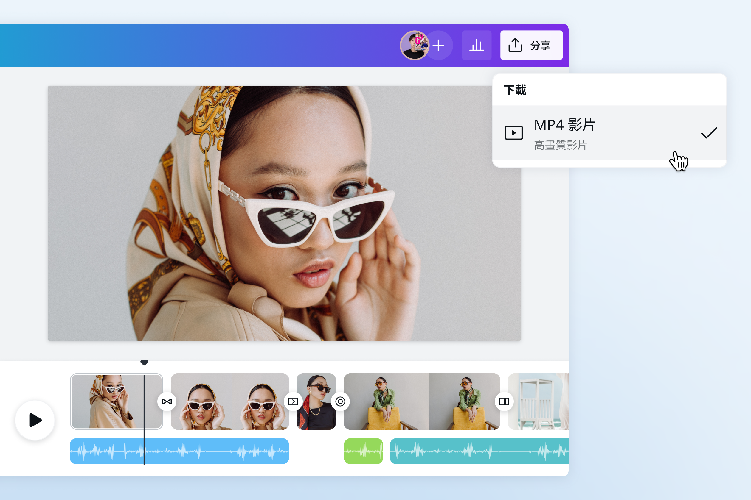Select the MP4 影片 download option
This screenshot has width=751, height=500.
tap(609, 133)
